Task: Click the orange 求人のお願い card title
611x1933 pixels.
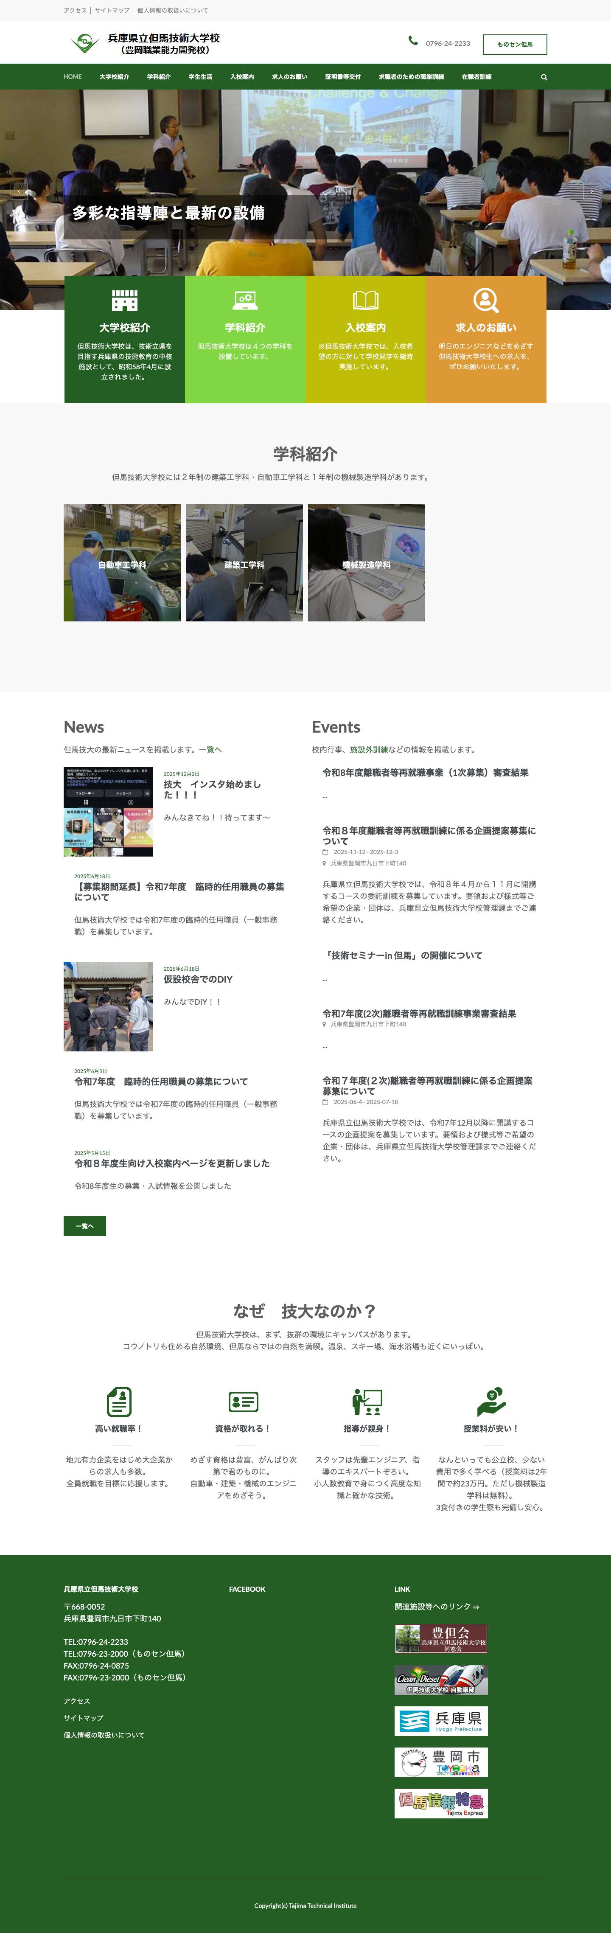Action: coord(486,328)
